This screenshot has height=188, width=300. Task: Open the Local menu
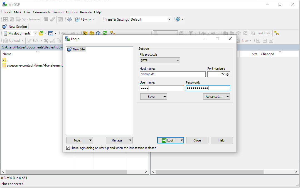pos(8,12)
